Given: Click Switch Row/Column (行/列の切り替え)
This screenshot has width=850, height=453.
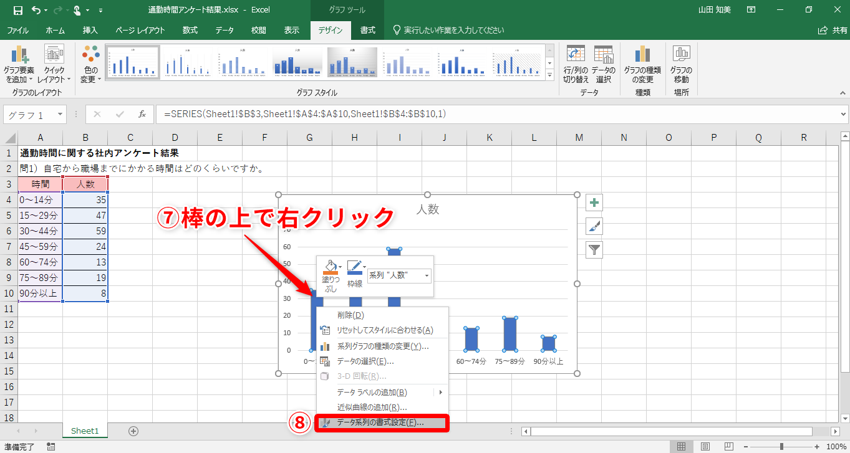Looking at the screenshot, I should 576,65.
